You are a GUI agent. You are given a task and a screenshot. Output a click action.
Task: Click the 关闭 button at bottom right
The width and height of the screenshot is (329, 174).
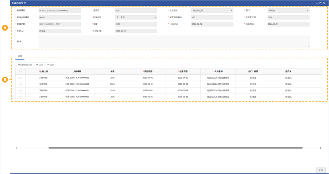[321, 170]
